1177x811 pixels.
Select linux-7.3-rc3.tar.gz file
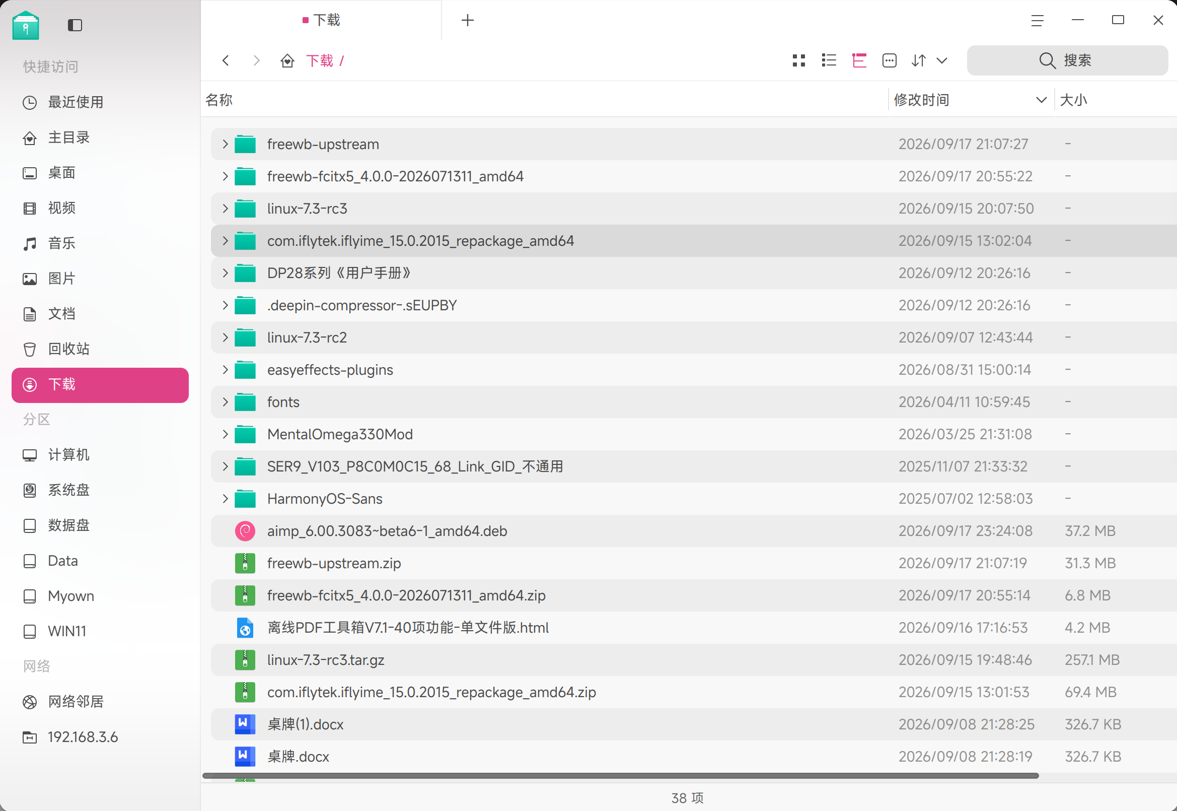[693, 660]
